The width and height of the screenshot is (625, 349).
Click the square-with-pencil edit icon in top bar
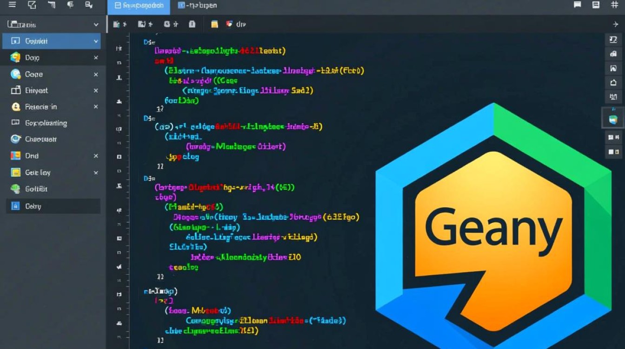(32, 5)
